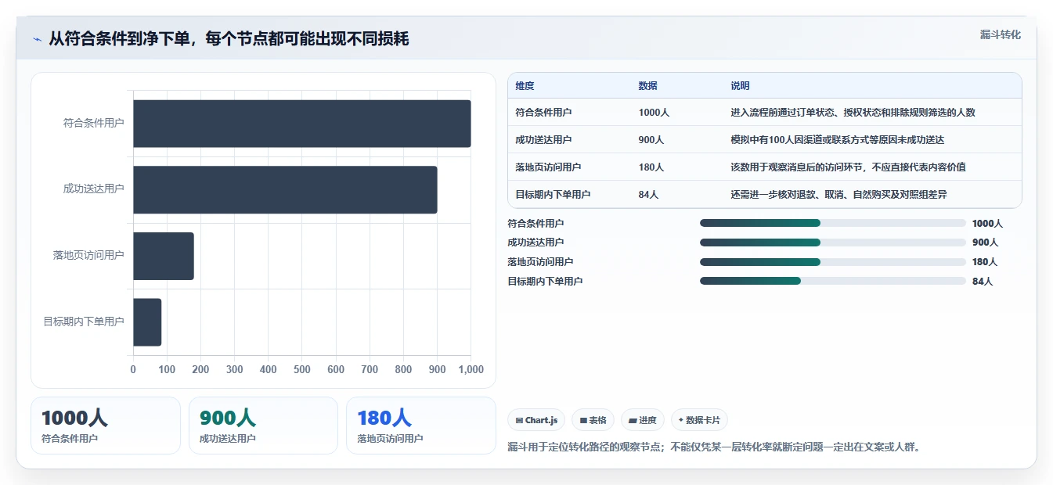Click 成功送达用户 label in the progress list
The height and width of the screenshot is (485, 1053).
point(536,242)
